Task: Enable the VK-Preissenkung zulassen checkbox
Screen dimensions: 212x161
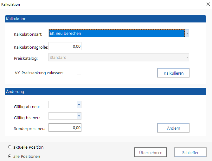Action: [x=79, y=73]
